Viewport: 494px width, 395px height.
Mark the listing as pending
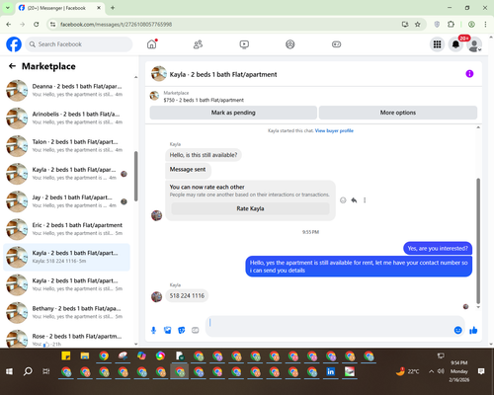coord(233,113)
